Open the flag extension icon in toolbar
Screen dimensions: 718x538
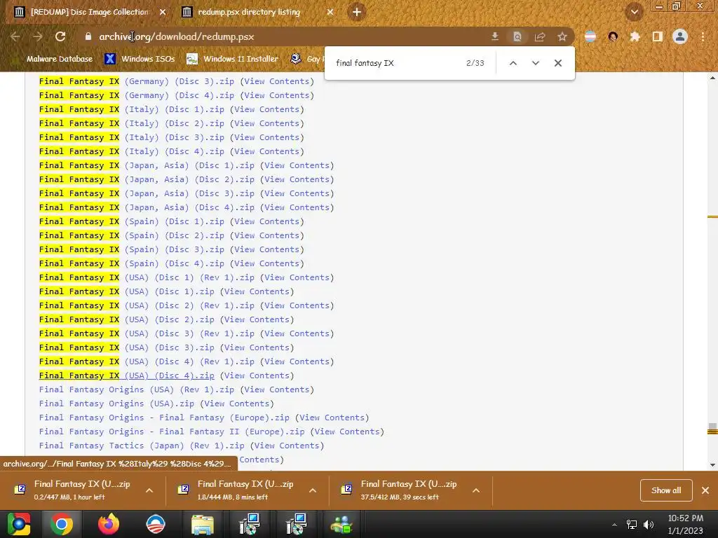(590, 36)
